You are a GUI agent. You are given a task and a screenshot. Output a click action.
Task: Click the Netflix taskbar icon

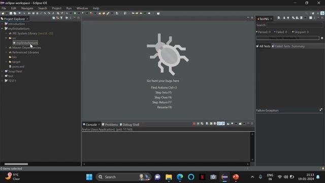point(202,177)
